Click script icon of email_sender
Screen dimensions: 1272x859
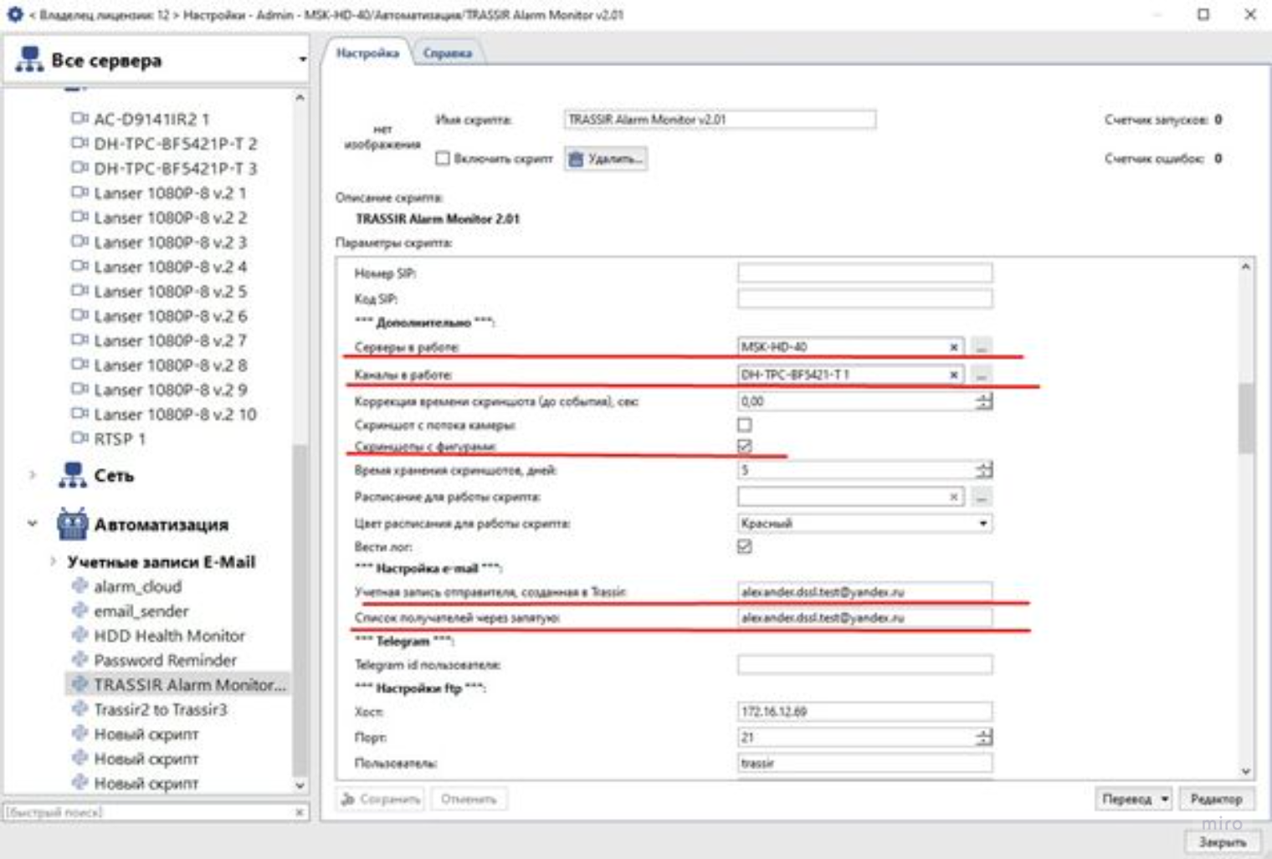click(x=79, y=610)
